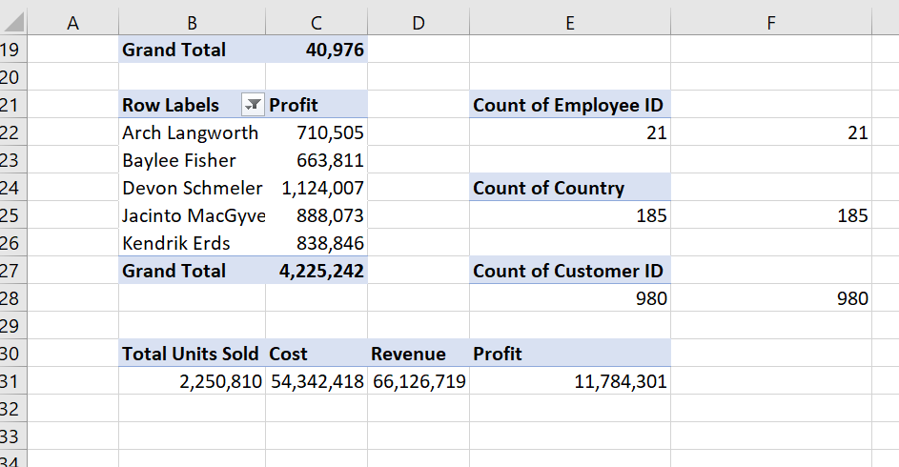Click column C header
The height and width of the screenshot is (467, 899).
pos(316,23)
